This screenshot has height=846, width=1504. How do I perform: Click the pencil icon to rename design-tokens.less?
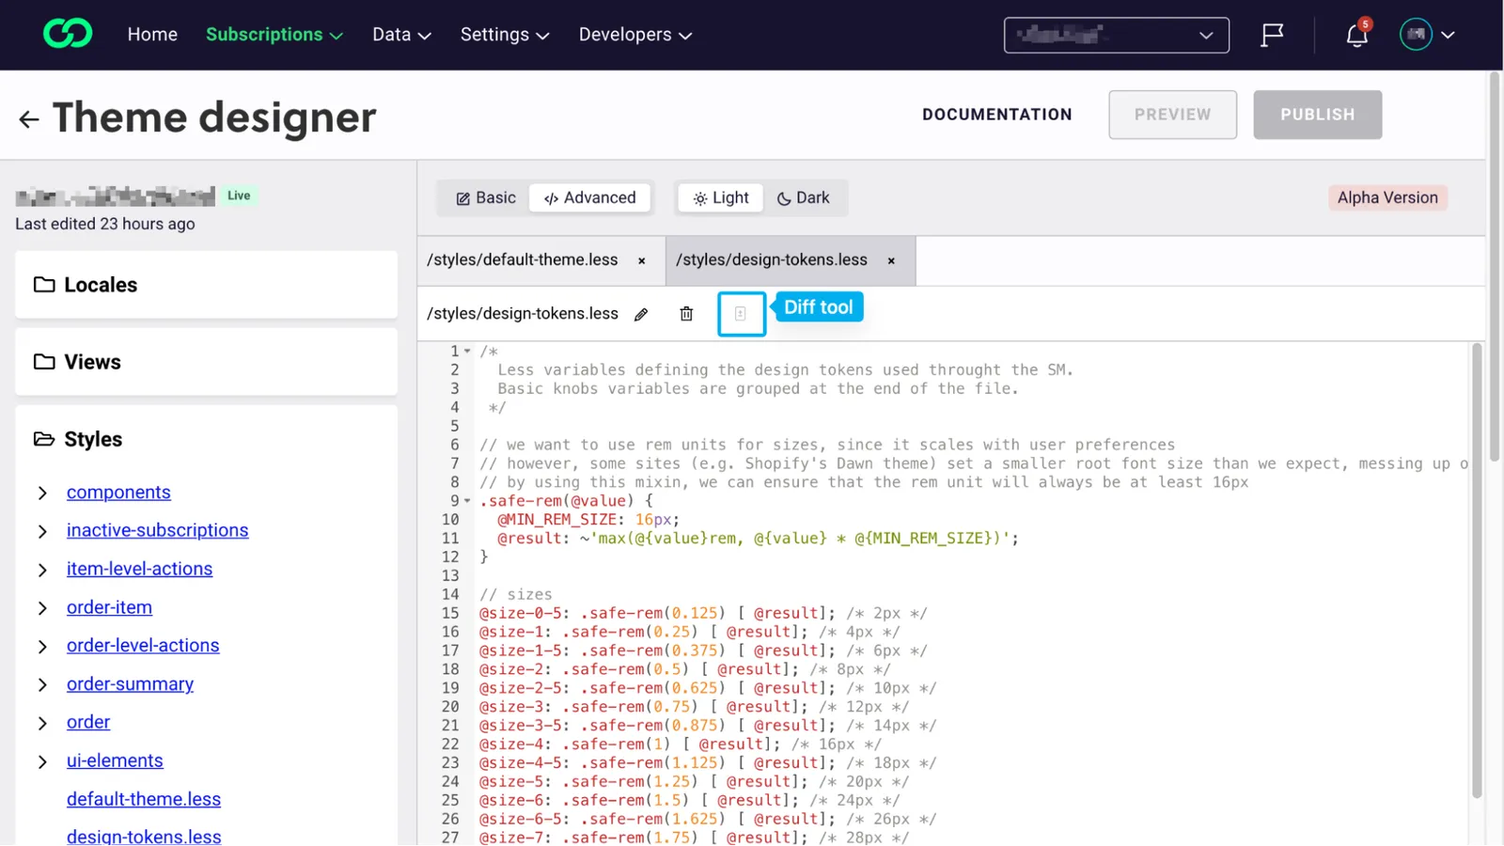641,314
